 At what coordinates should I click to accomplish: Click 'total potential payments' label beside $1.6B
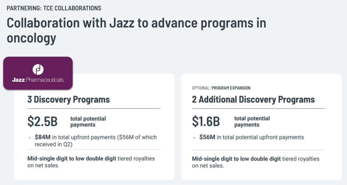(x=252, y=122)
